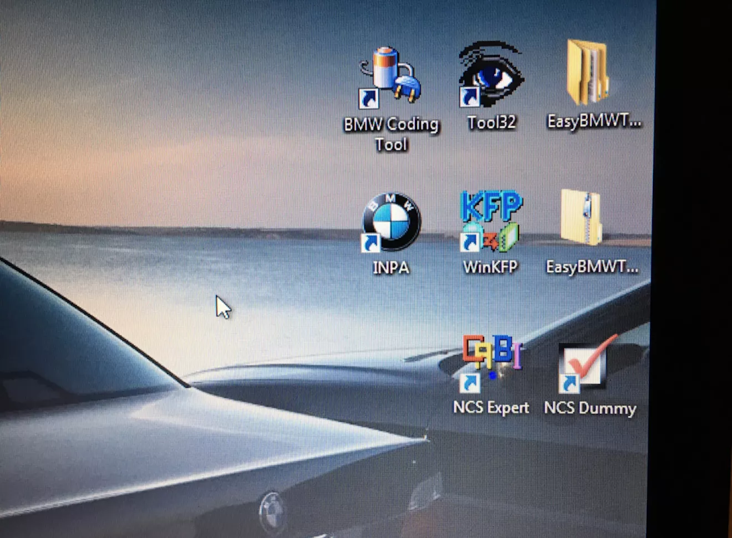
Task: Select the EasyBMWT... zipped folder beside WinKFP
Action: (x=582, y=218)
